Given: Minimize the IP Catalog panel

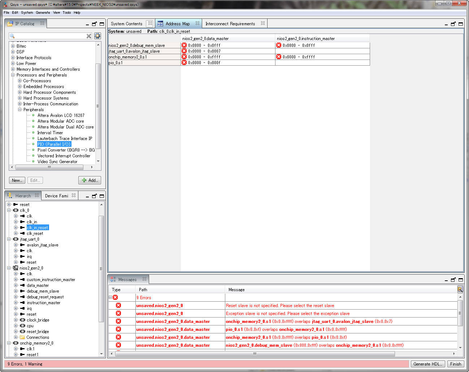Looking at the screenshot, I should coord(87,25).
